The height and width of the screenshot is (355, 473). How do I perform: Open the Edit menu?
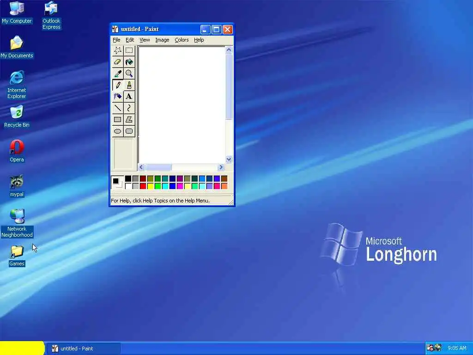(130, 40)
